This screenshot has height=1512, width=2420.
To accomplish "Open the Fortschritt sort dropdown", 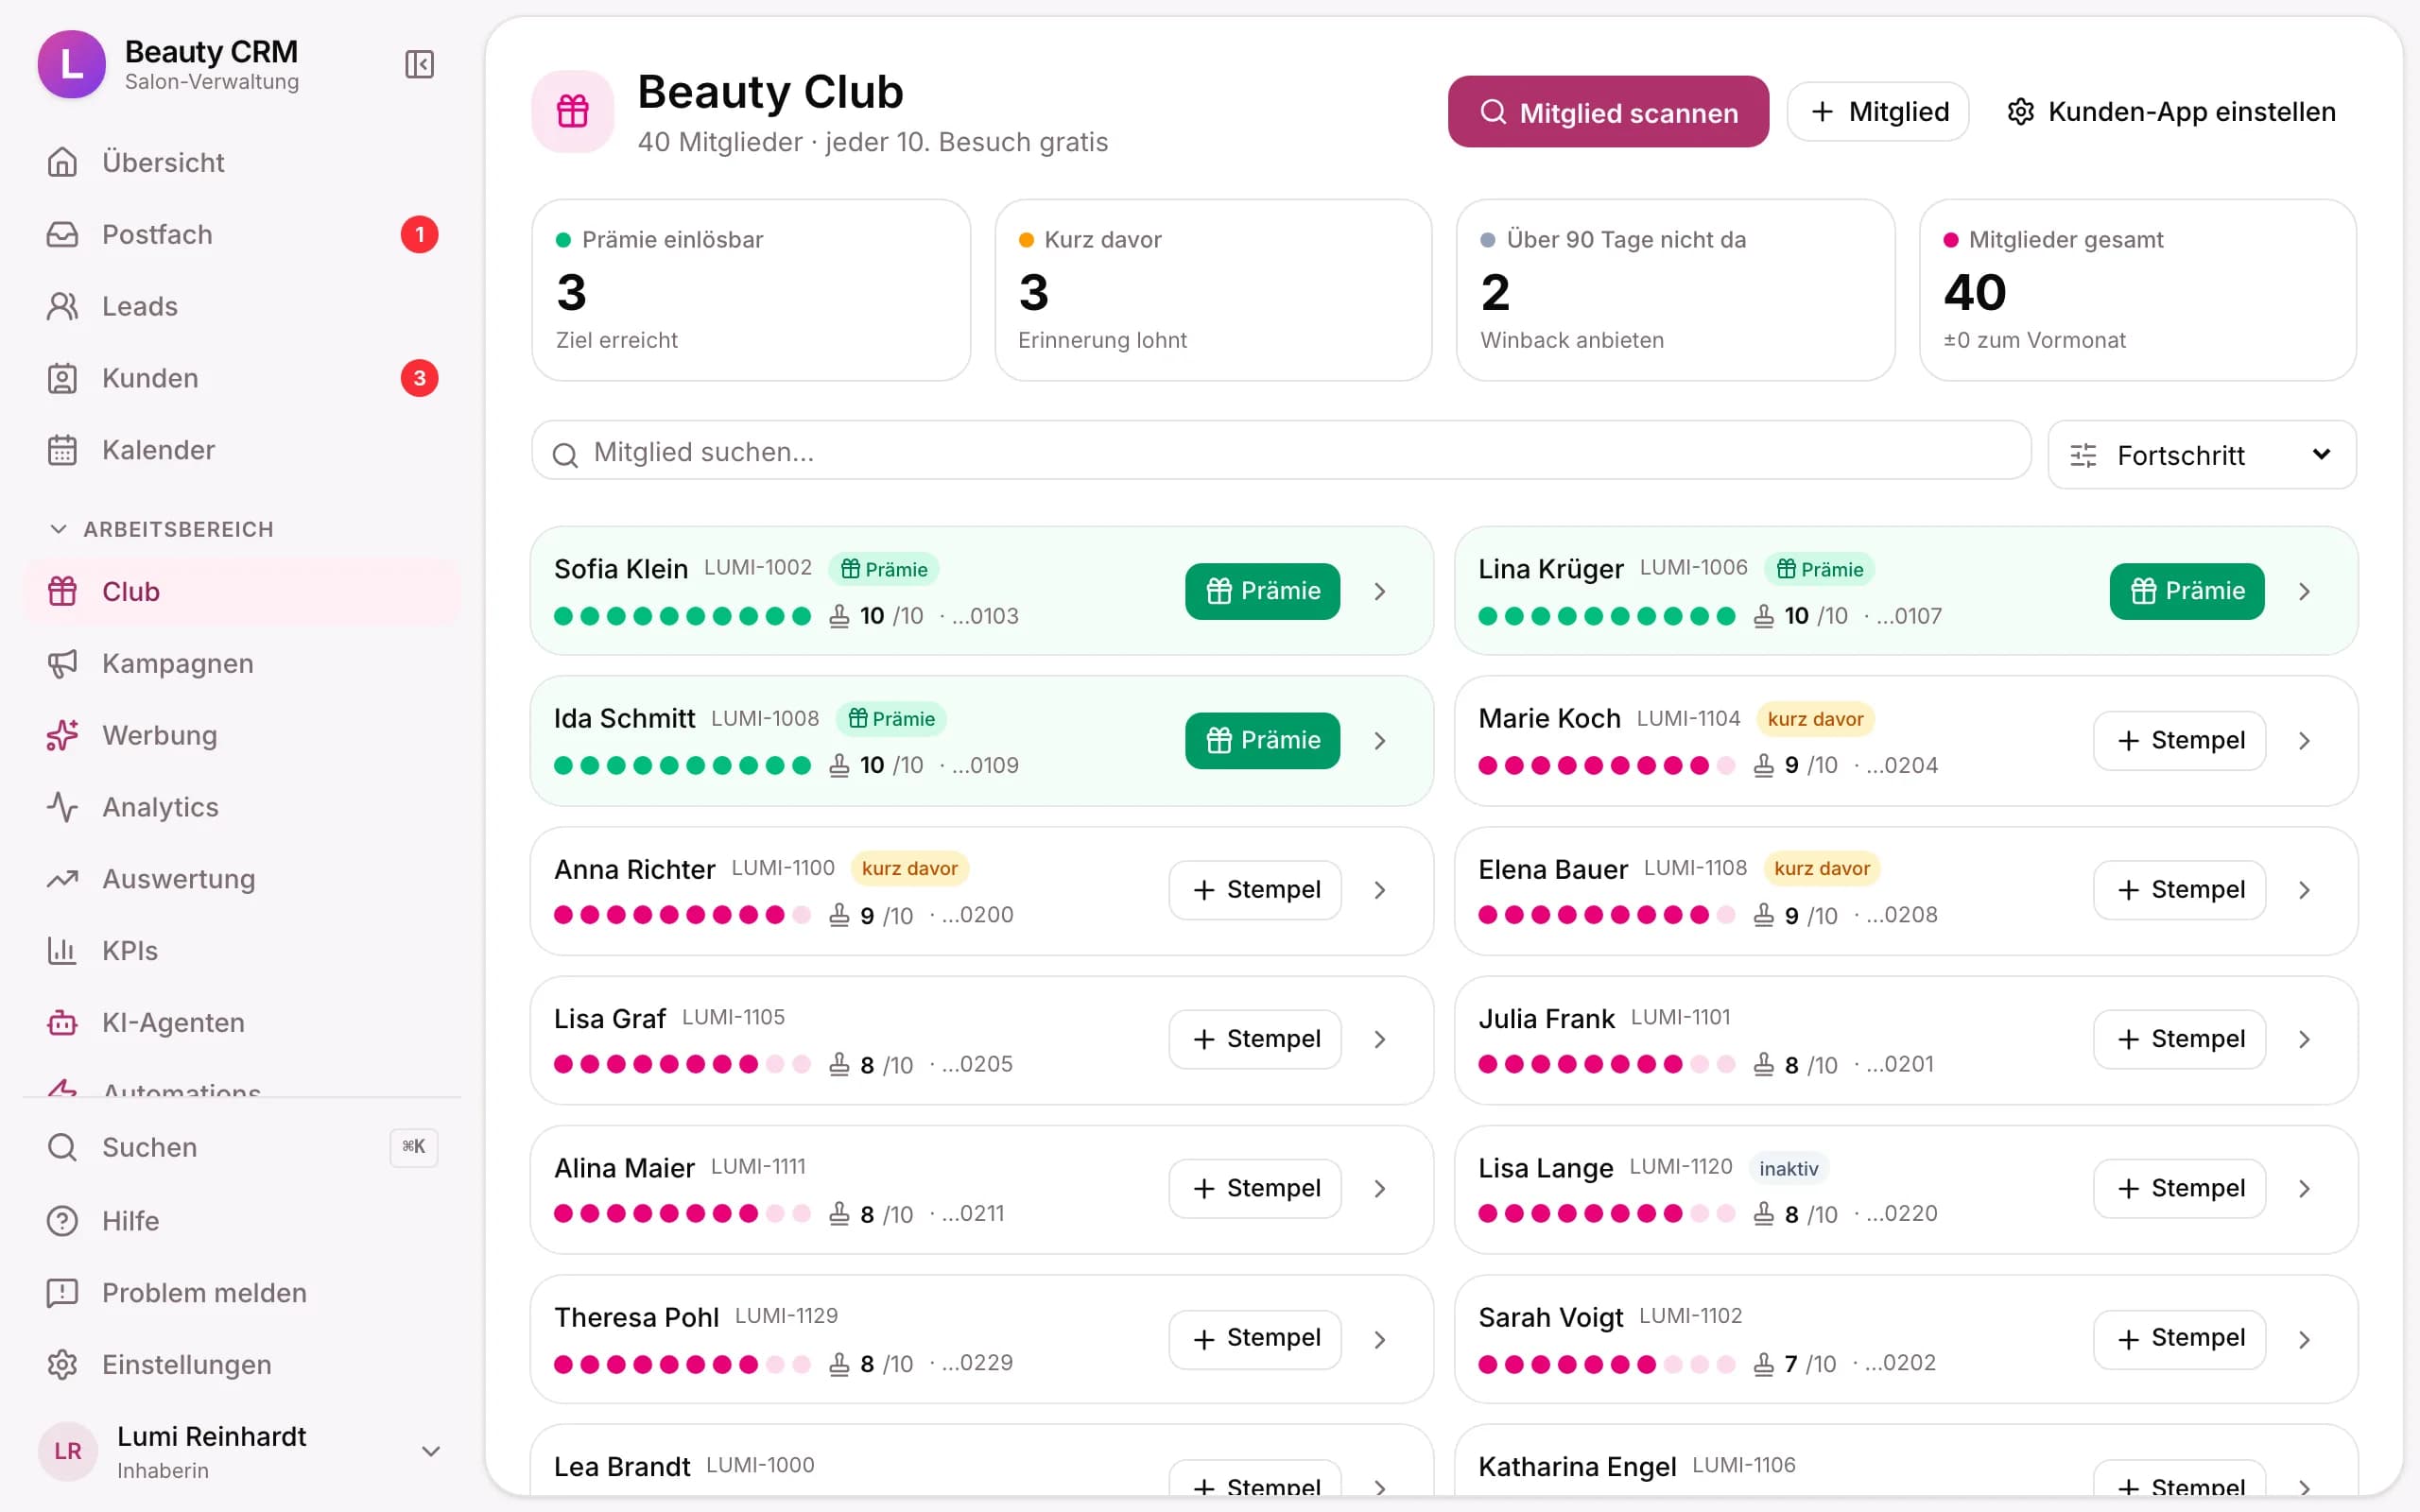I will [x=2202, y=455].
